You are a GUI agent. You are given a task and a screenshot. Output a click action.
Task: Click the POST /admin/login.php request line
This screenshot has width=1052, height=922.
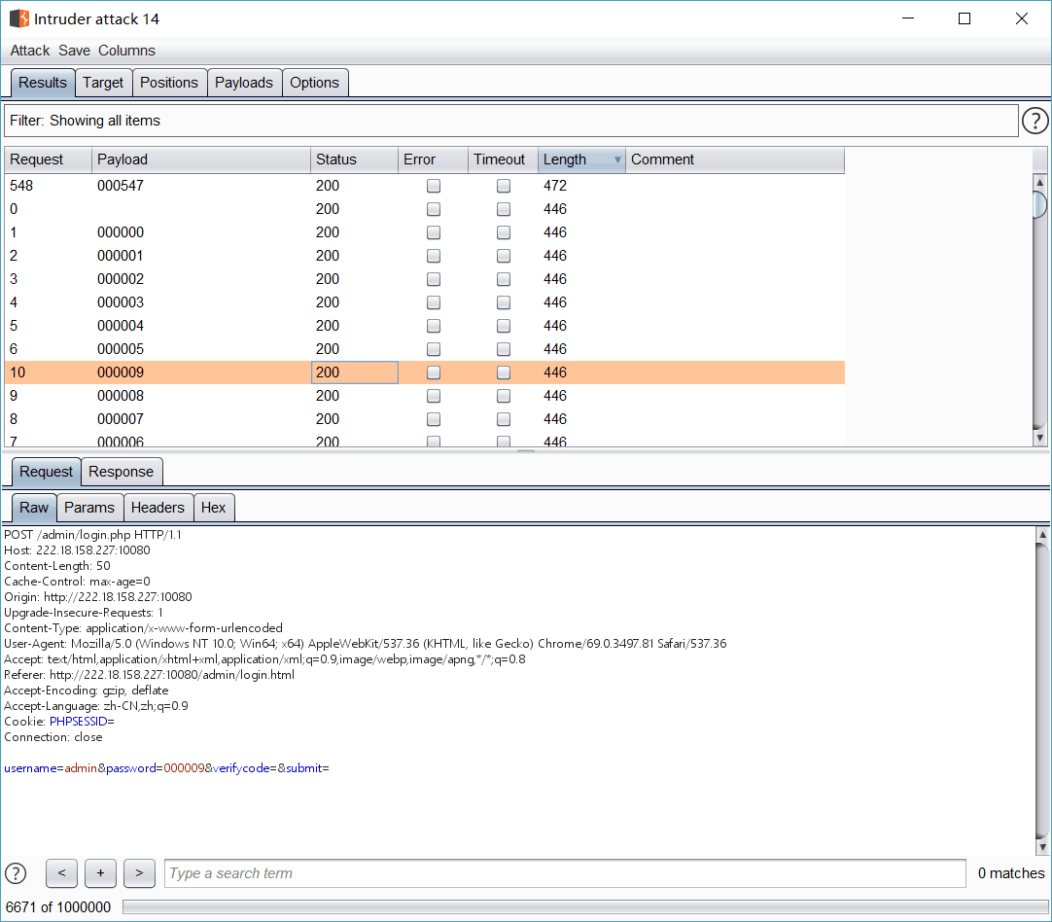click(x=92, y=535)
